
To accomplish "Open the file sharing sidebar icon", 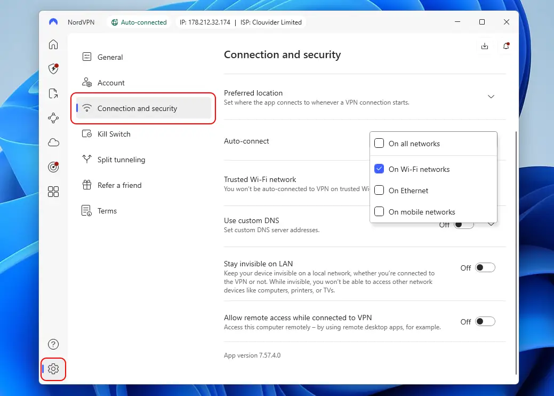I will 53,93.
